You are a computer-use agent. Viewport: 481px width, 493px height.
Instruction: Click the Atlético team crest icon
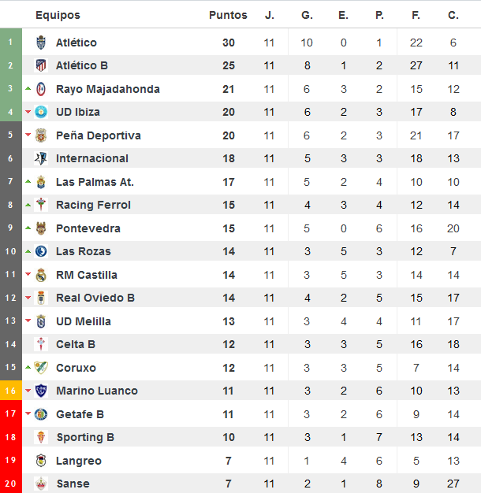pos(41,43)
